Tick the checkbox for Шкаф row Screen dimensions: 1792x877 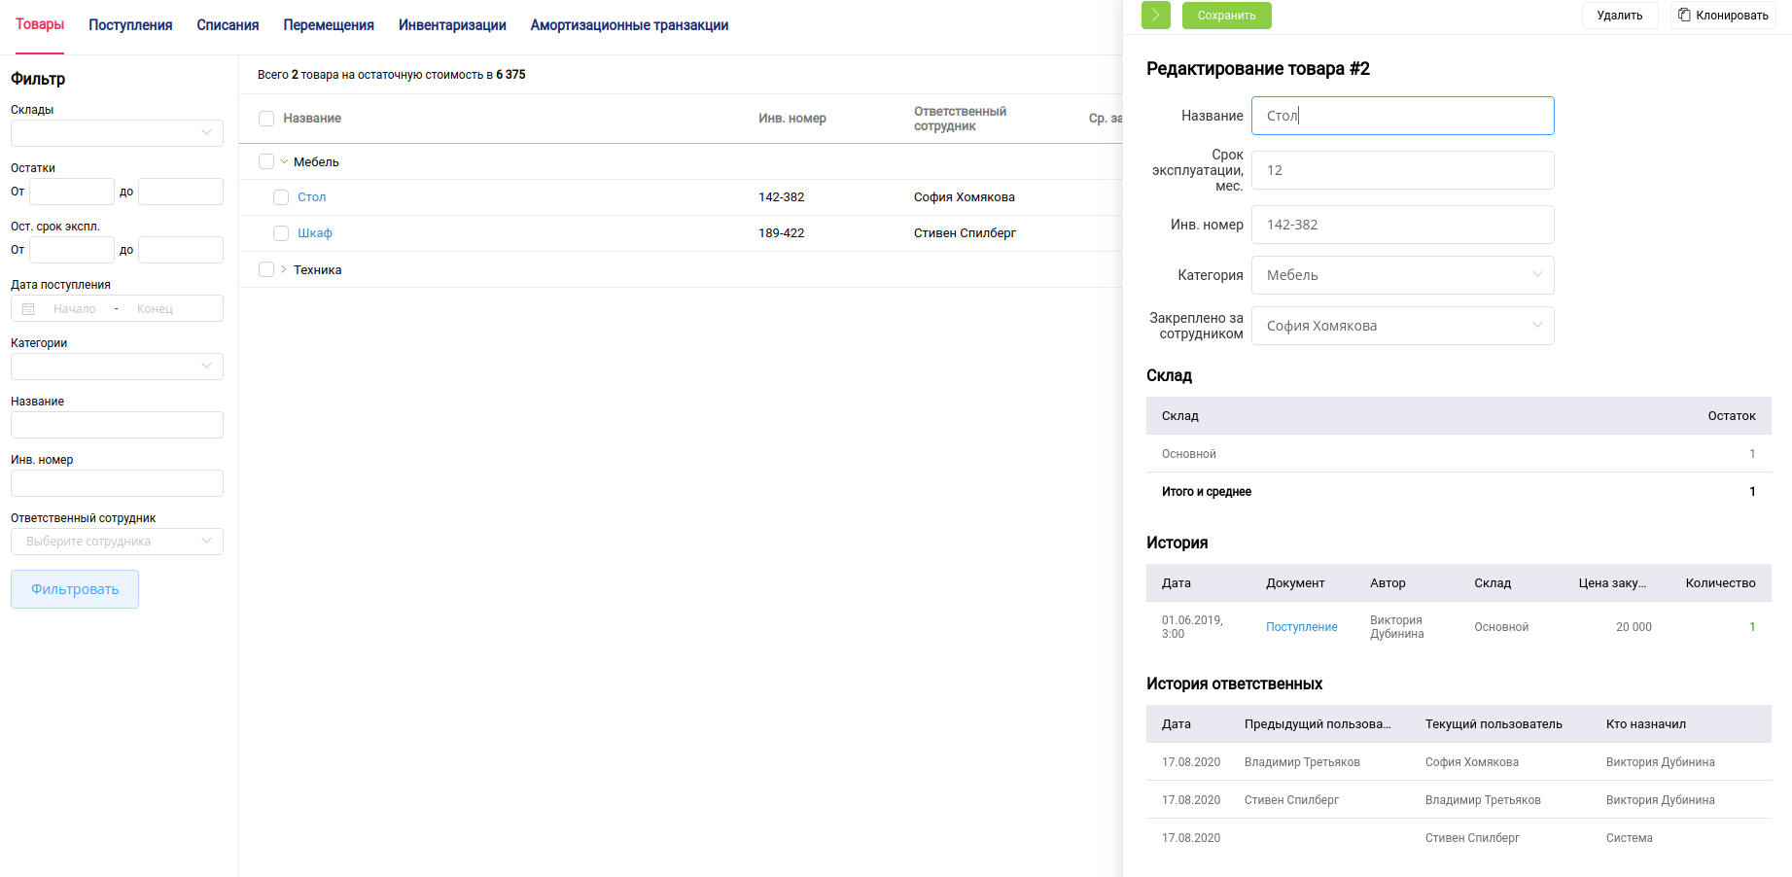[x=281, y=233]
